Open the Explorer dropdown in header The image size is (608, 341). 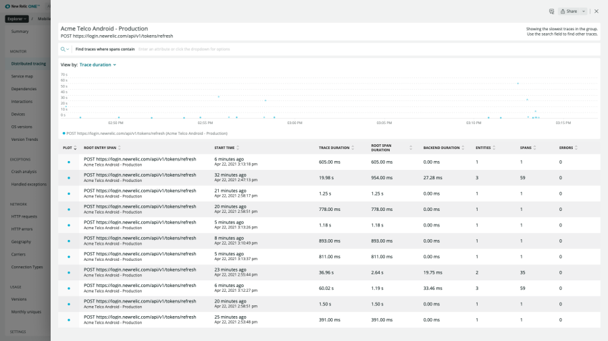pyautogui.click(x=17, y=19)
